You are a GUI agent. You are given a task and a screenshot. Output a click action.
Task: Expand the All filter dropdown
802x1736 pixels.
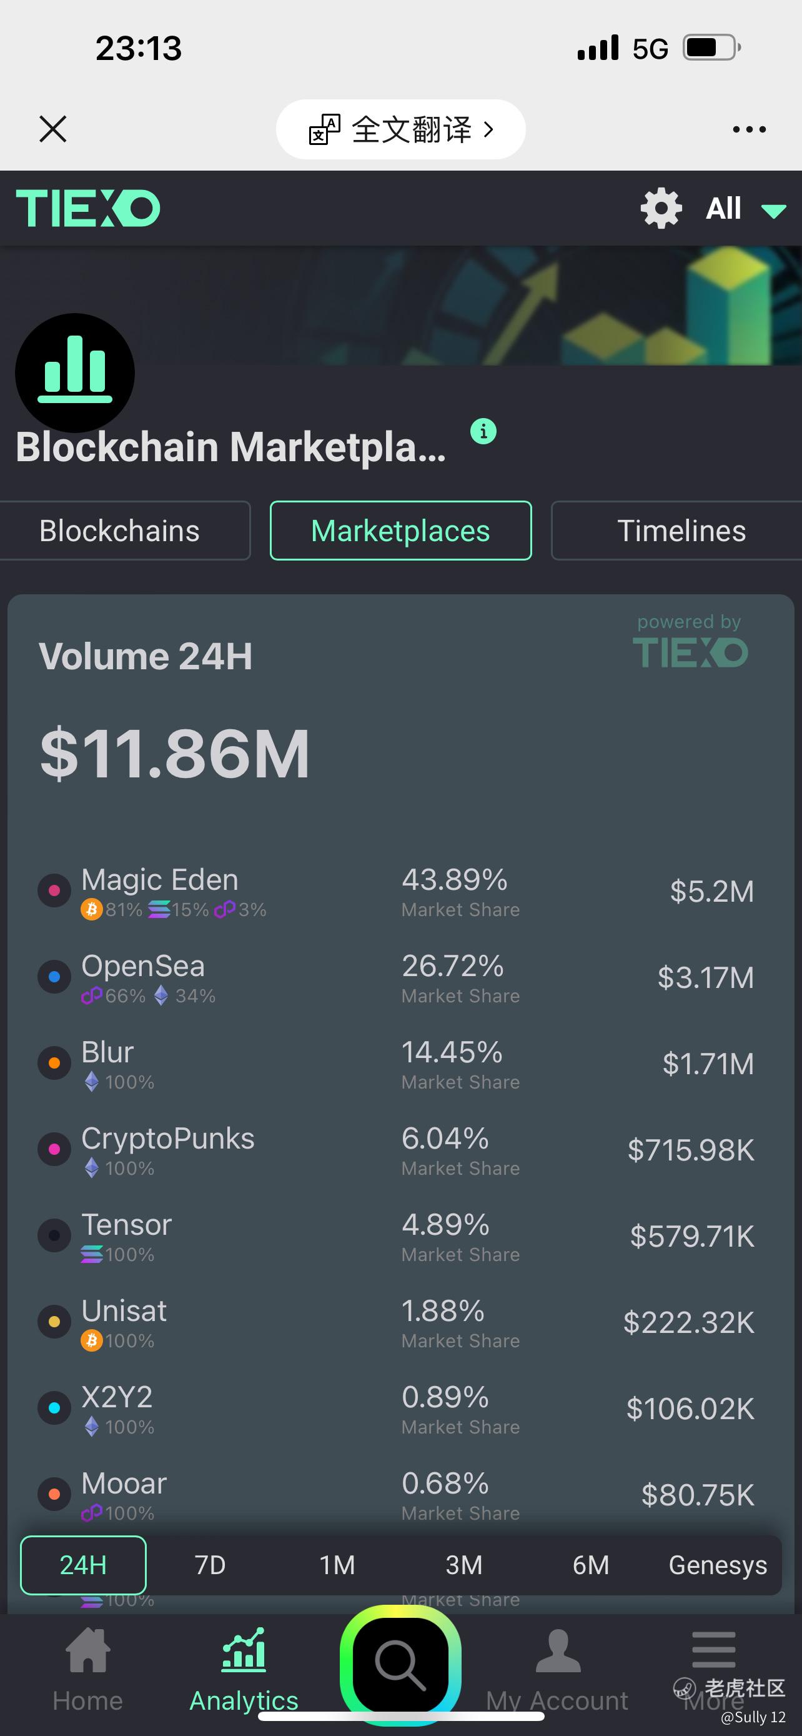click(x=745, y=209)
